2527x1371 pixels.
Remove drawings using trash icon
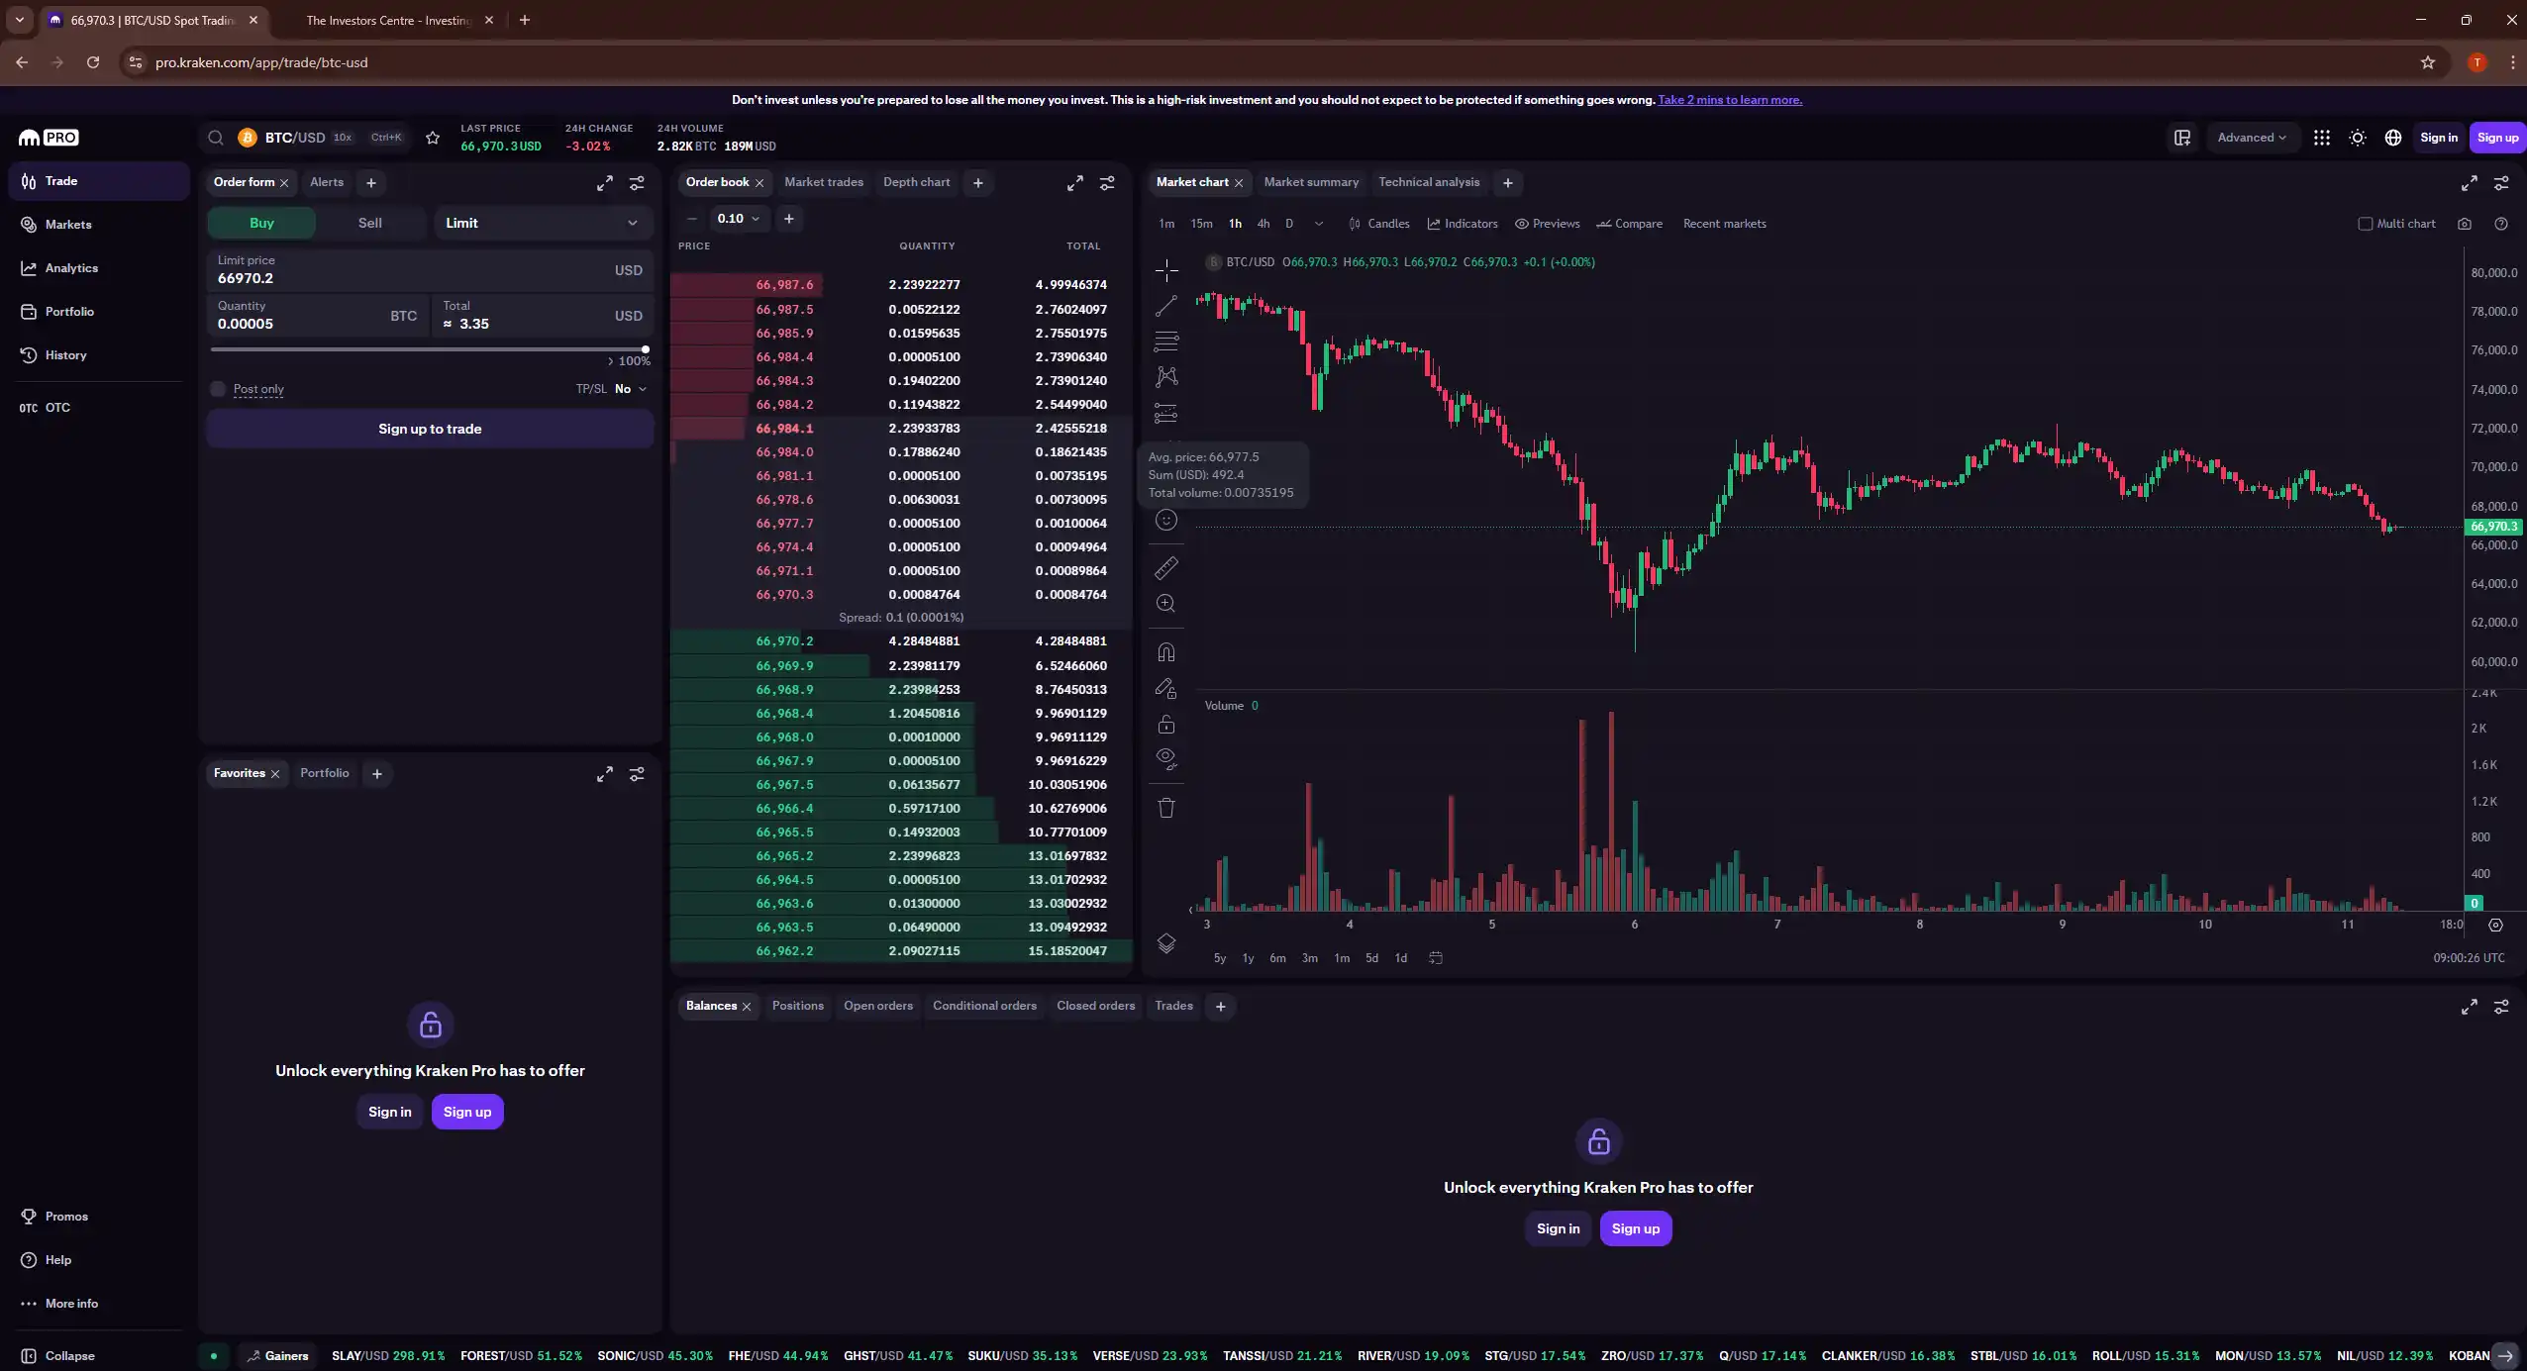tap(1166, 808)
